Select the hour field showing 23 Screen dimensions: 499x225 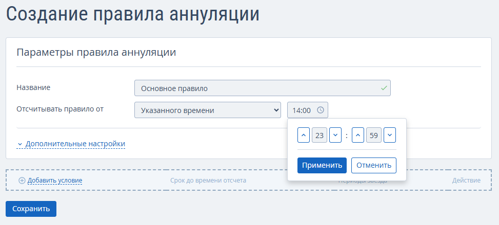click(x=320, y=136)
